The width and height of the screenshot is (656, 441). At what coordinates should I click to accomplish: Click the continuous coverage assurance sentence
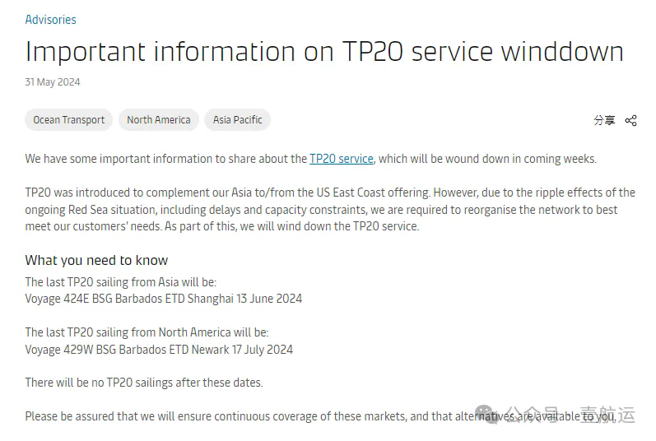[x=321, y=416]
